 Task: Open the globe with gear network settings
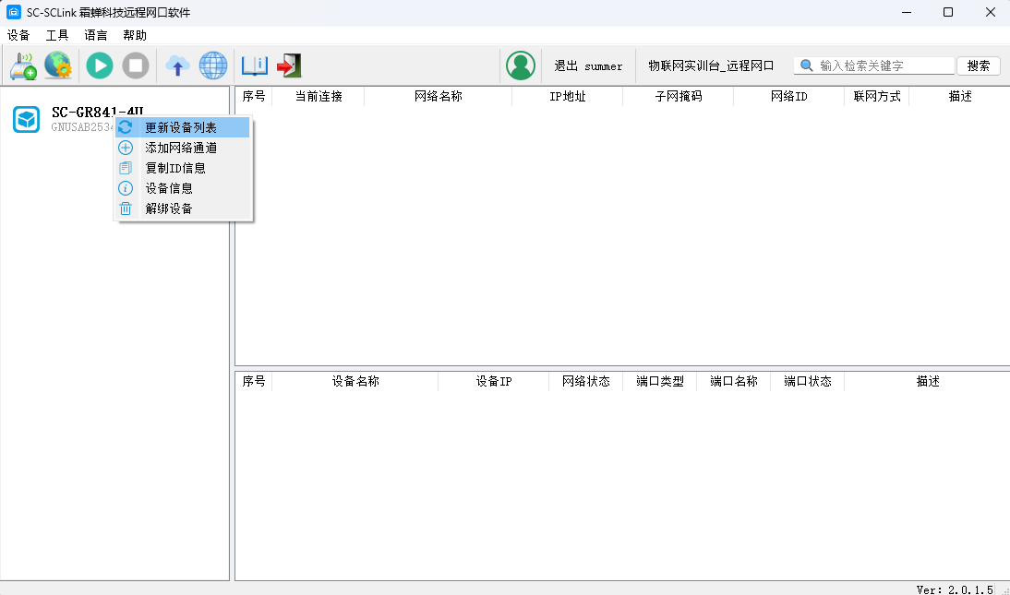(58, 65)
